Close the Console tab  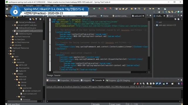click(x=103, y=80)
